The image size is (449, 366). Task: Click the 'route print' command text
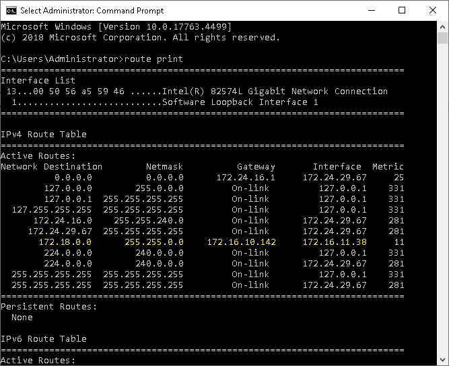(153, 59)
